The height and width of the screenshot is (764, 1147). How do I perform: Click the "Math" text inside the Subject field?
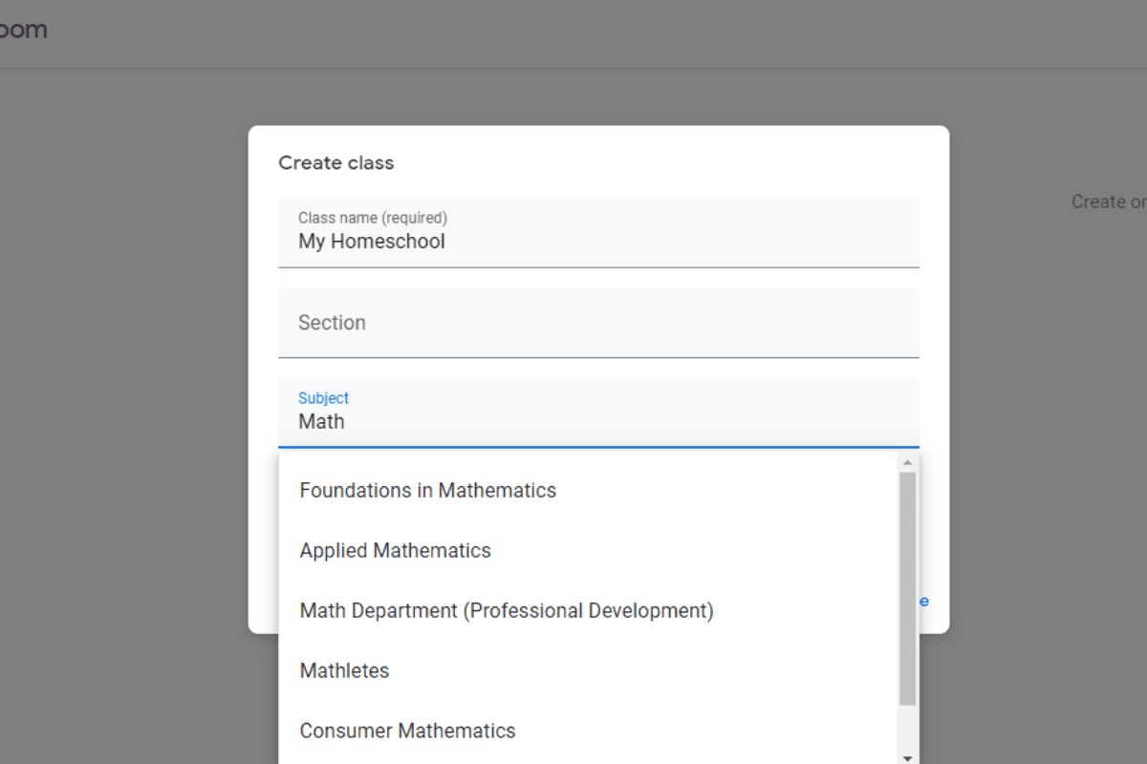(x=321, y=421)
